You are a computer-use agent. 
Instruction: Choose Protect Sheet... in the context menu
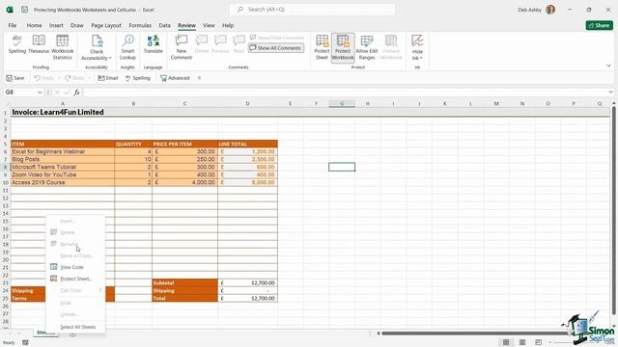(75, 279)
